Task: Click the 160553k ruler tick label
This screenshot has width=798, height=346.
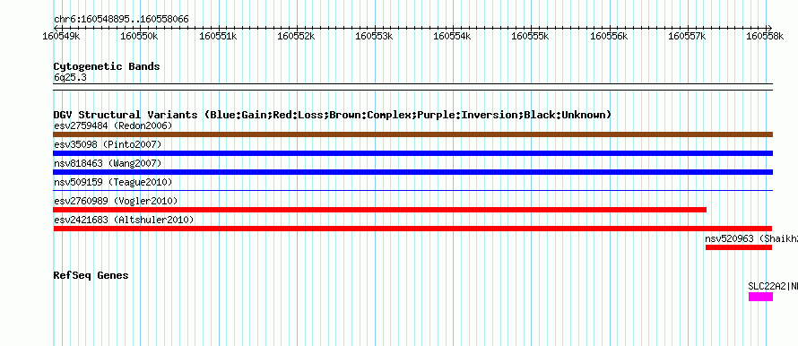Action: point(374,37)
